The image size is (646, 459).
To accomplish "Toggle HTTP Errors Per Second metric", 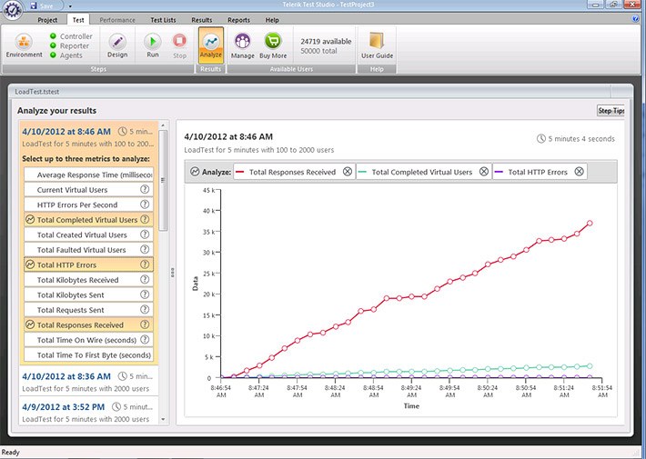I will coord(88,205).
